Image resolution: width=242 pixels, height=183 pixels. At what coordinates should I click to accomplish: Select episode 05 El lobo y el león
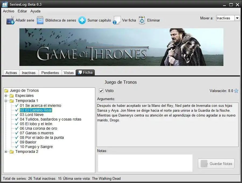tap(36, 124)
